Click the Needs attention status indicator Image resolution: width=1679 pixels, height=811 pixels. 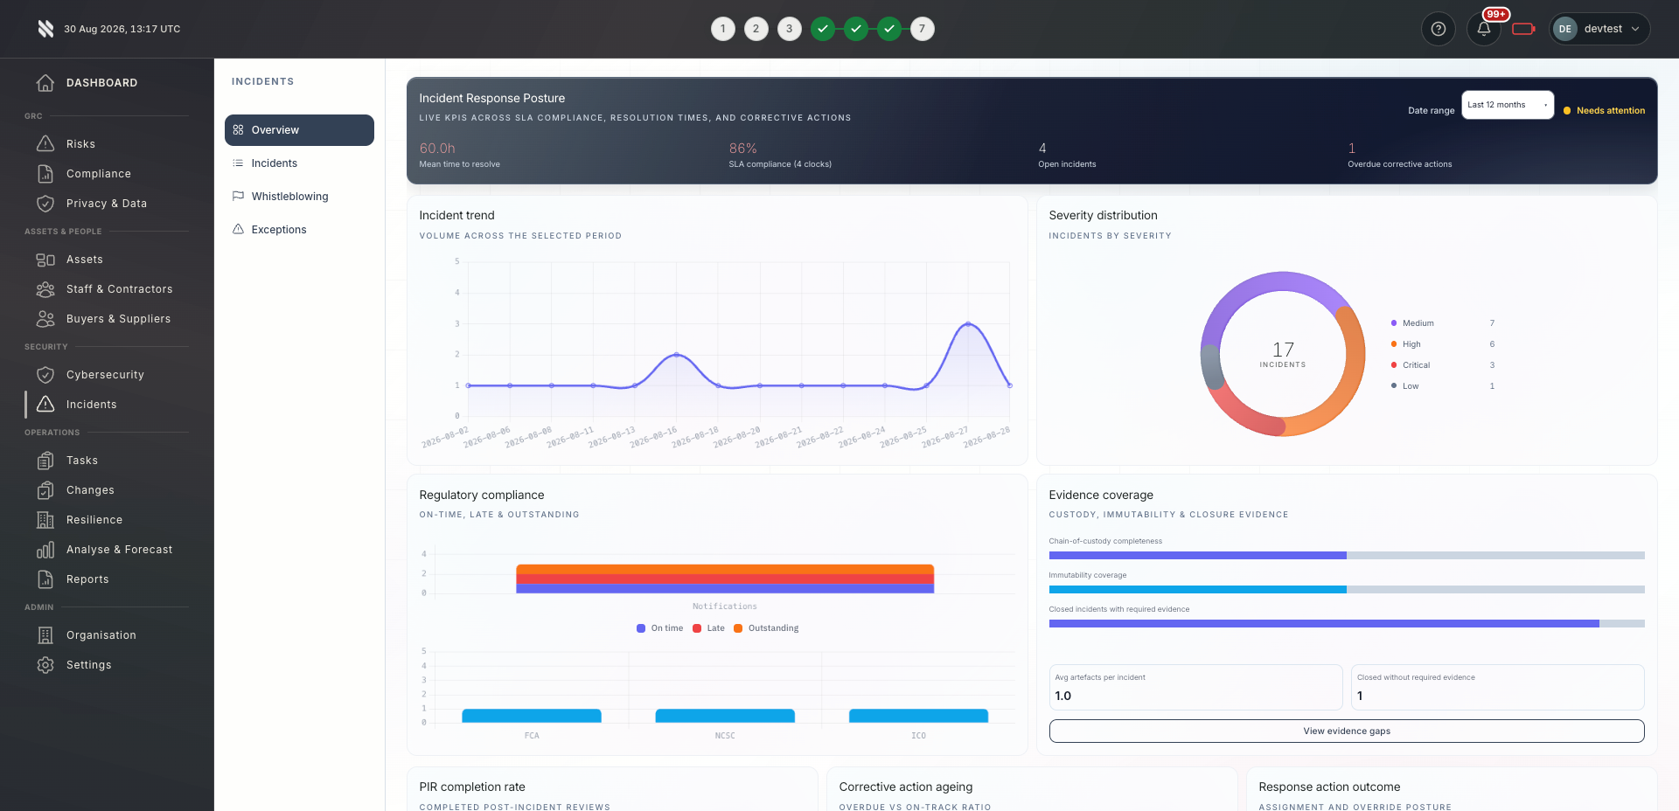coord(1605,111)
